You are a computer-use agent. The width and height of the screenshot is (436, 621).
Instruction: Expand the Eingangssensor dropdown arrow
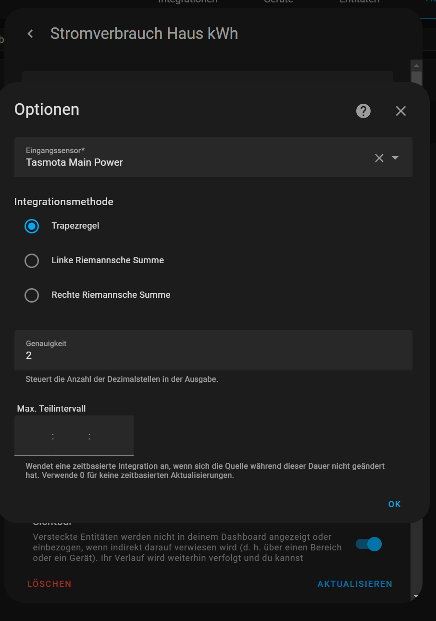395,158
